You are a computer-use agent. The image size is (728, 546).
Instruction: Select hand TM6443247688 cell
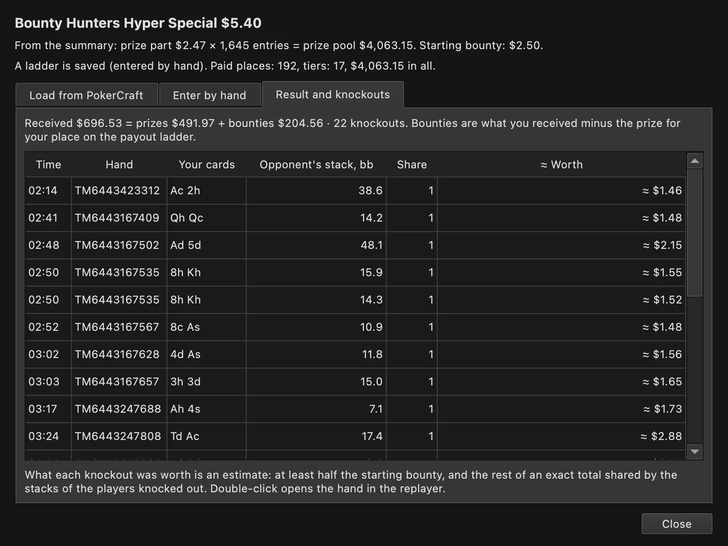pyautogui.click(x=119, y=409)
